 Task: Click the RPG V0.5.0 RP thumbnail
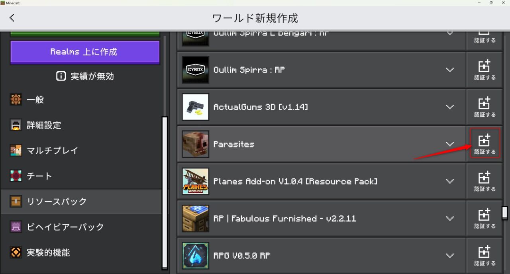click(195, 256)
